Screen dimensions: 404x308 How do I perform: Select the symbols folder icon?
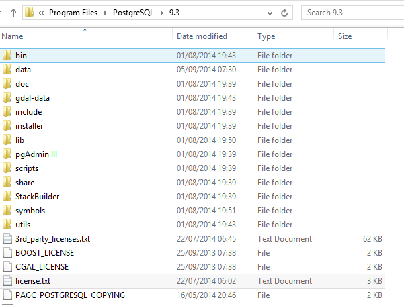7,210
